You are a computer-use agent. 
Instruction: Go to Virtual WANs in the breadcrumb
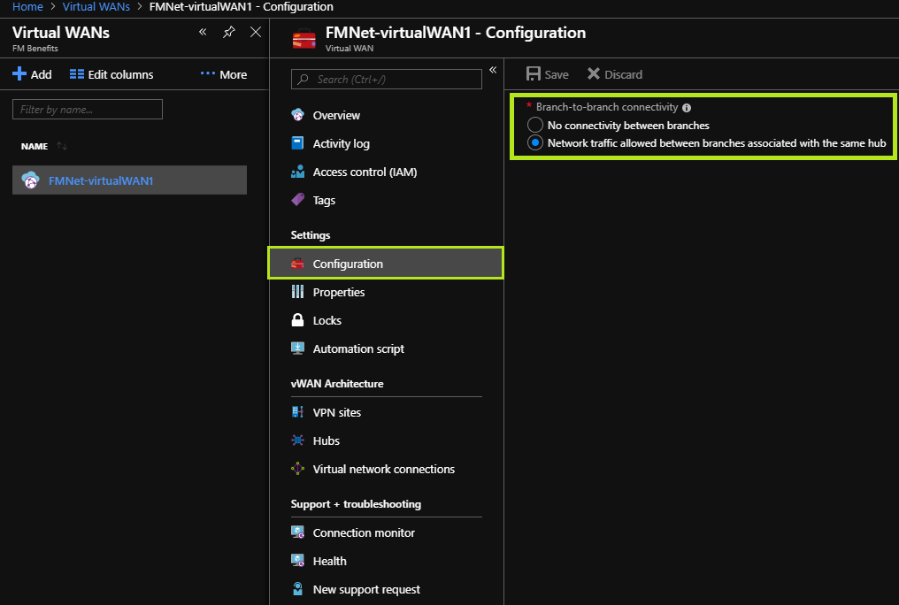96,7
